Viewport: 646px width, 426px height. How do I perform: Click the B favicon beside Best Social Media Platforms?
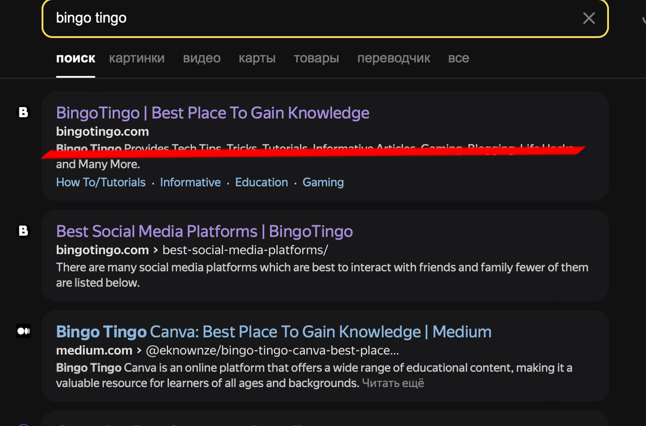point(23,231)
